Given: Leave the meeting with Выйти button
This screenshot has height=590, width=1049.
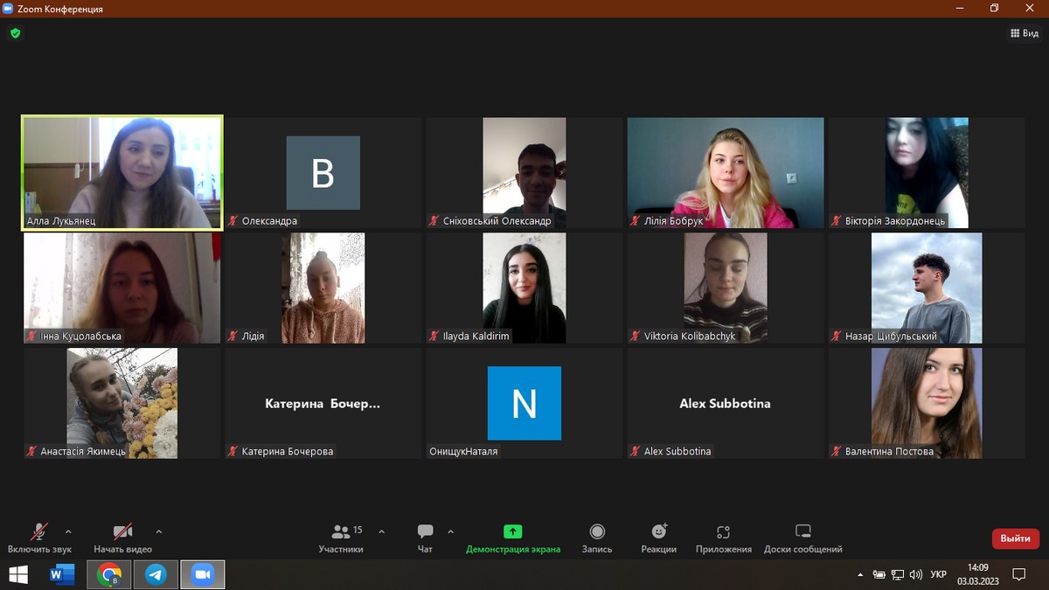Looking at the screenshot, I should [1015, 538].
